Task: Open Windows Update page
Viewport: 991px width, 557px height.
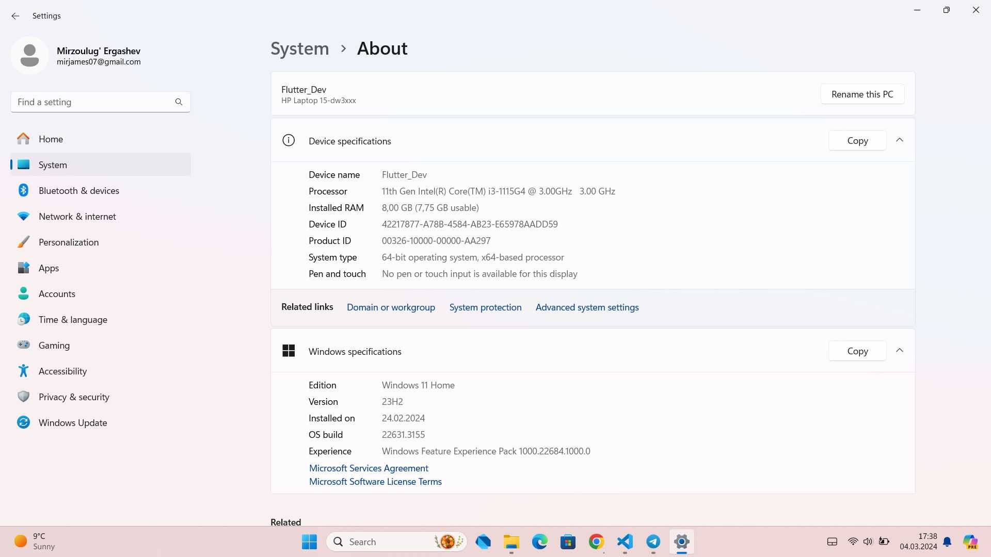Action: [x=101, y=422]
